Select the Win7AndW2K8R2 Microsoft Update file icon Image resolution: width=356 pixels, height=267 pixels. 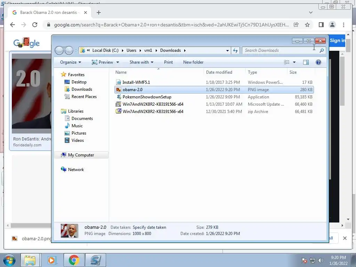[119, 104]
